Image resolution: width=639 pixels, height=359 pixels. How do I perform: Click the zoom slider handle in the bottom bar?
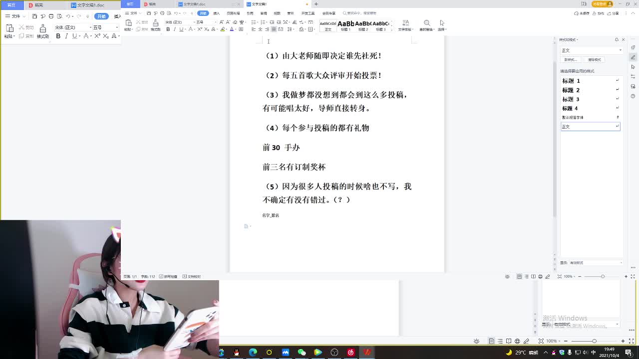pos(594,341)
